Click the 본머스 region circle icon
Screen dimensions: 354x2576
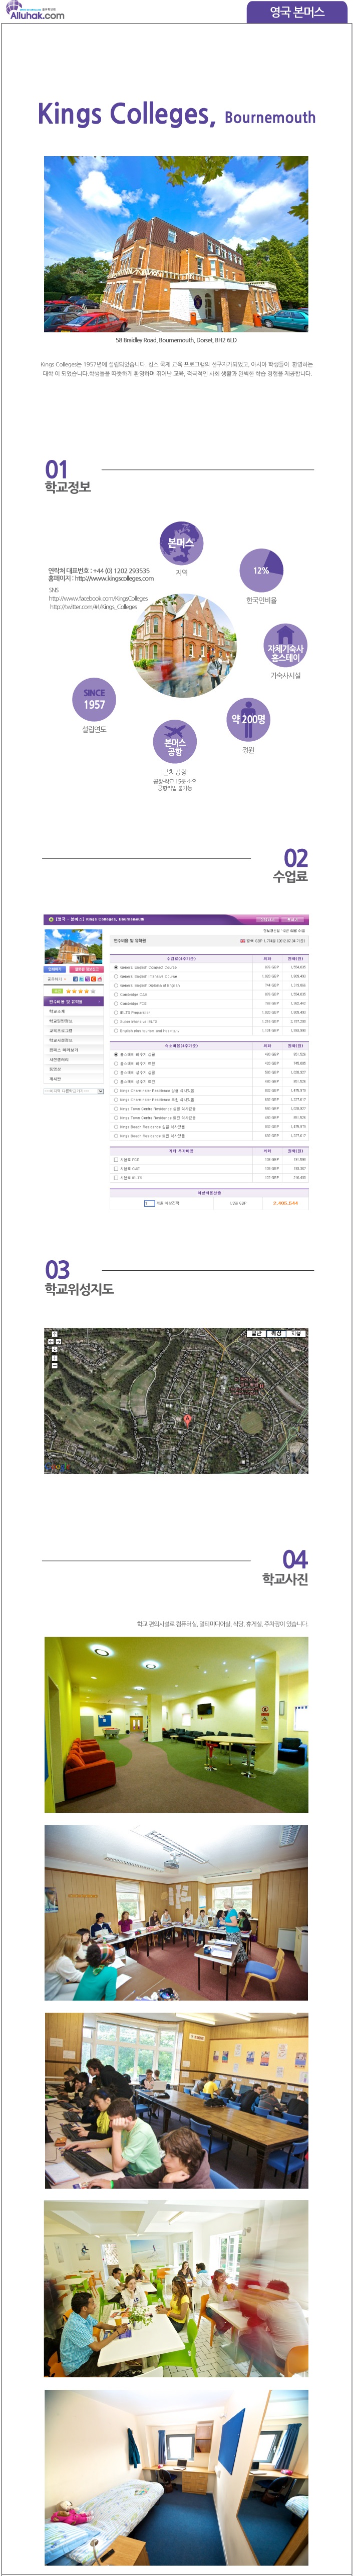coord(181,543)
